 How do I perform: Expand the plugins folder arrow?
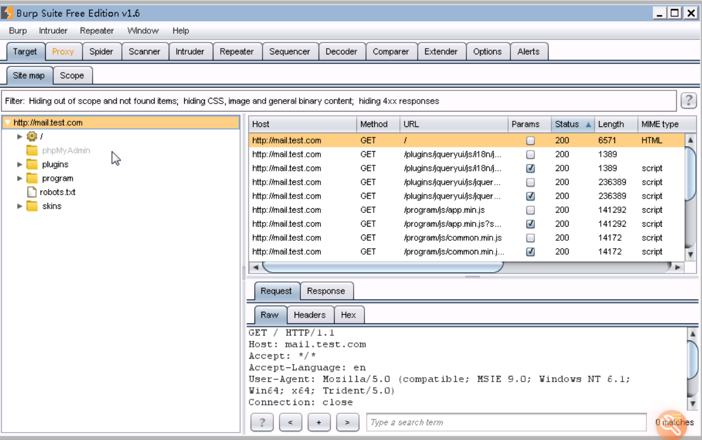(20, 164)
